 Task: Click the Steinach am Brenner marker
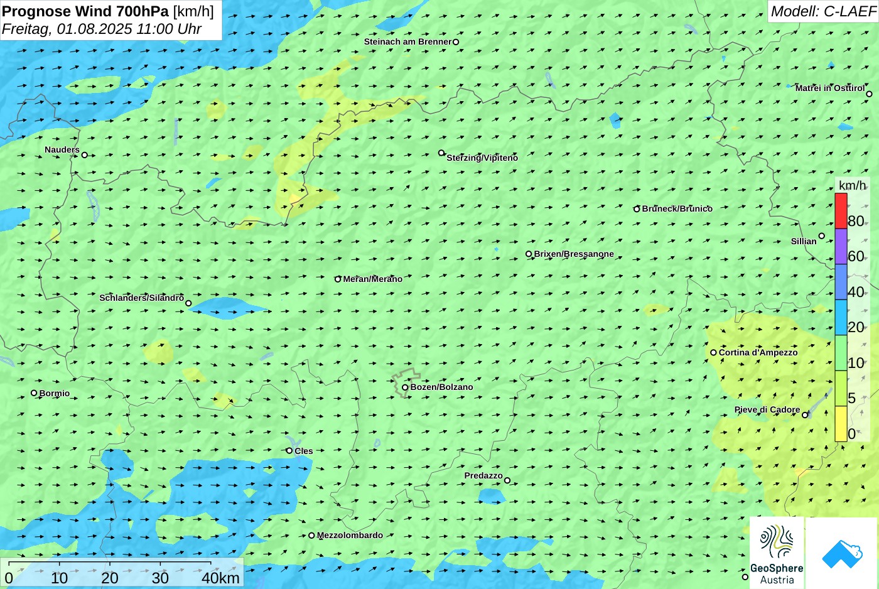point(456,42)
